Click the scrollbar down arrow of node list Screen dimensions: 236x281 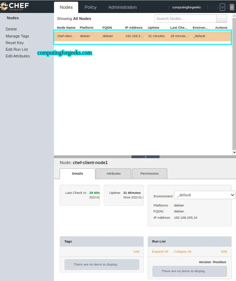pos(234,153)
